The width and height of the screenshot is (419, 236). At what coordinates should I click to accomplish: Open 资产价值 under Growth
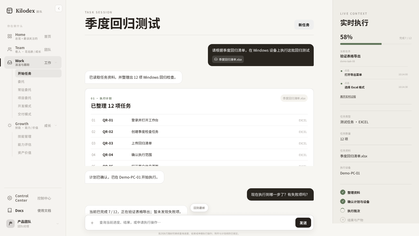[38, 153]
